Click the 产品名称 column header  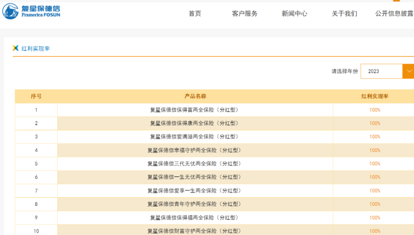click(x=195, y=96)
